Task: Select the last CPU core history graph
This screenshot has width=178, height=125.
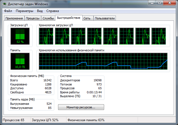Action: pyautogui.click(x=159, y=36)
